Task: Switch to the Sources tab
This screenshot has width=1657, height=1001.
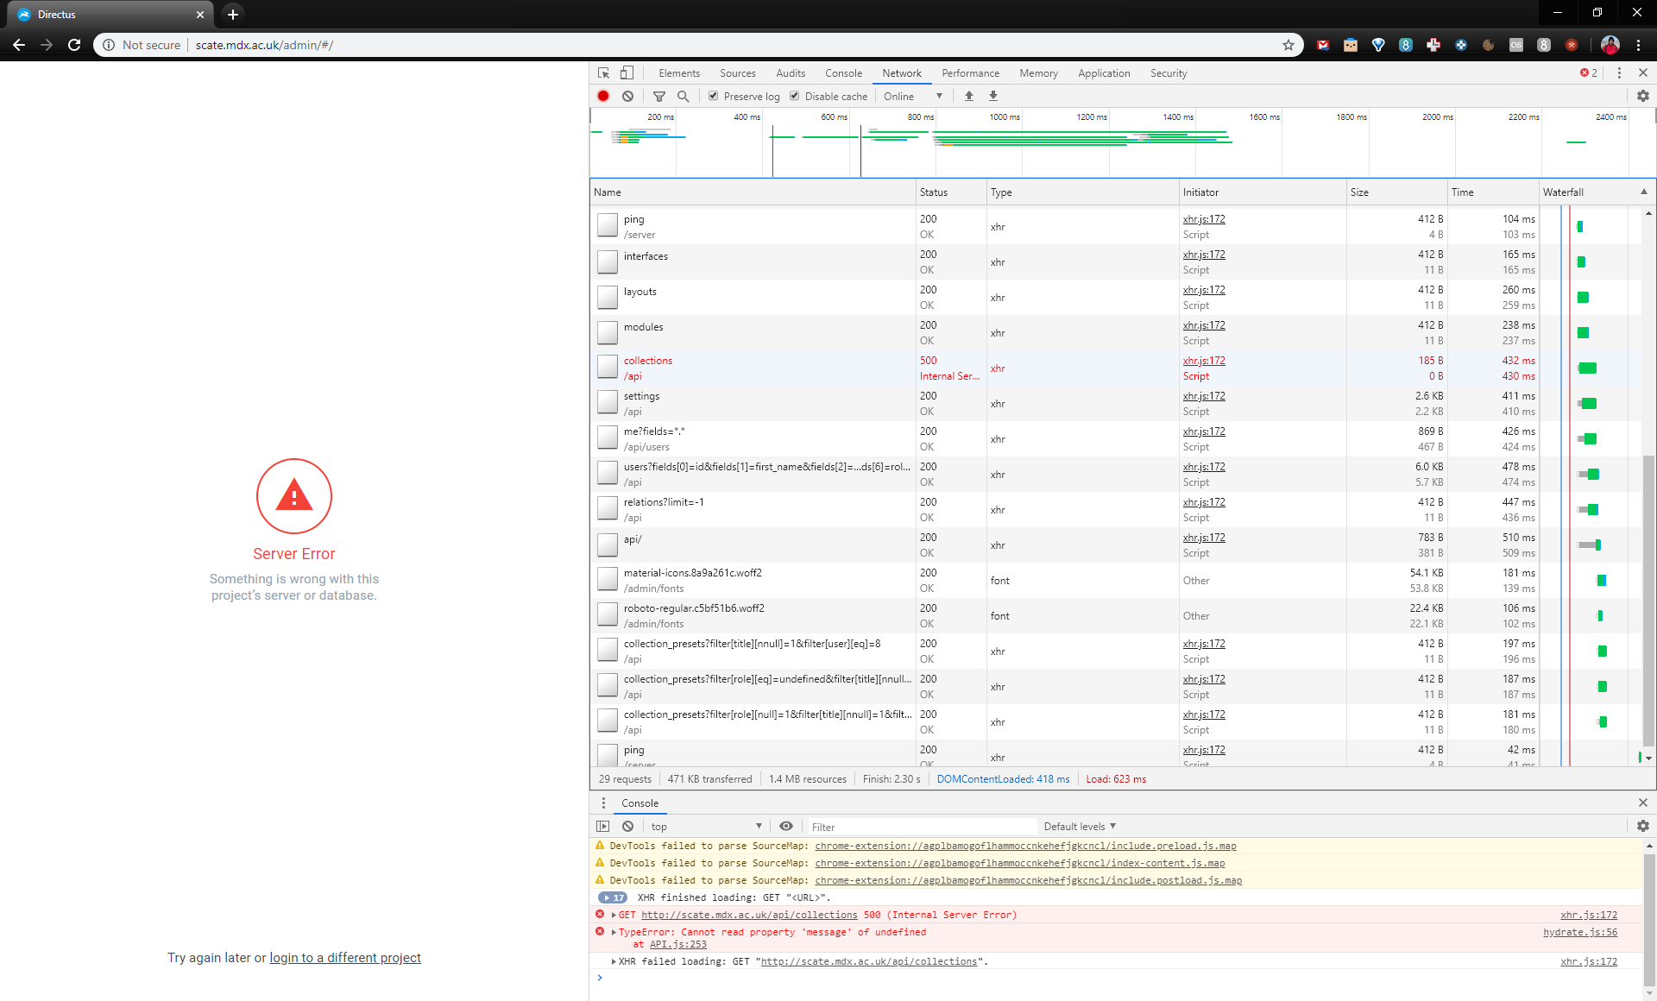Action: pyautogui.click(x=738, y=73)
